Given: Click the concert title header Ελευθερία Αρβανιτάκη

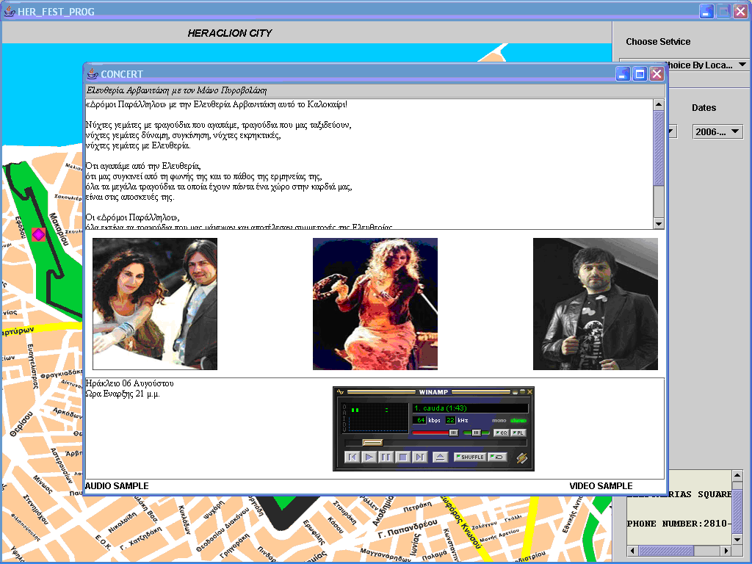Looking at the screenshot, I should [176, 90].
